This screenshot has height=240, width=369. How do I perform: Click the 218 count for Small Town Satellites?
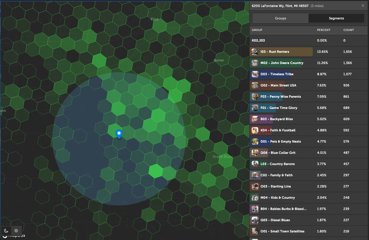tap(346, 231)
